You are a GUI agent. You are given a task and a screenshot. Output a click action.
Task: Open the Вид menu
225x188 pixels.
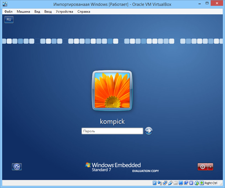[x=37, y=12]
